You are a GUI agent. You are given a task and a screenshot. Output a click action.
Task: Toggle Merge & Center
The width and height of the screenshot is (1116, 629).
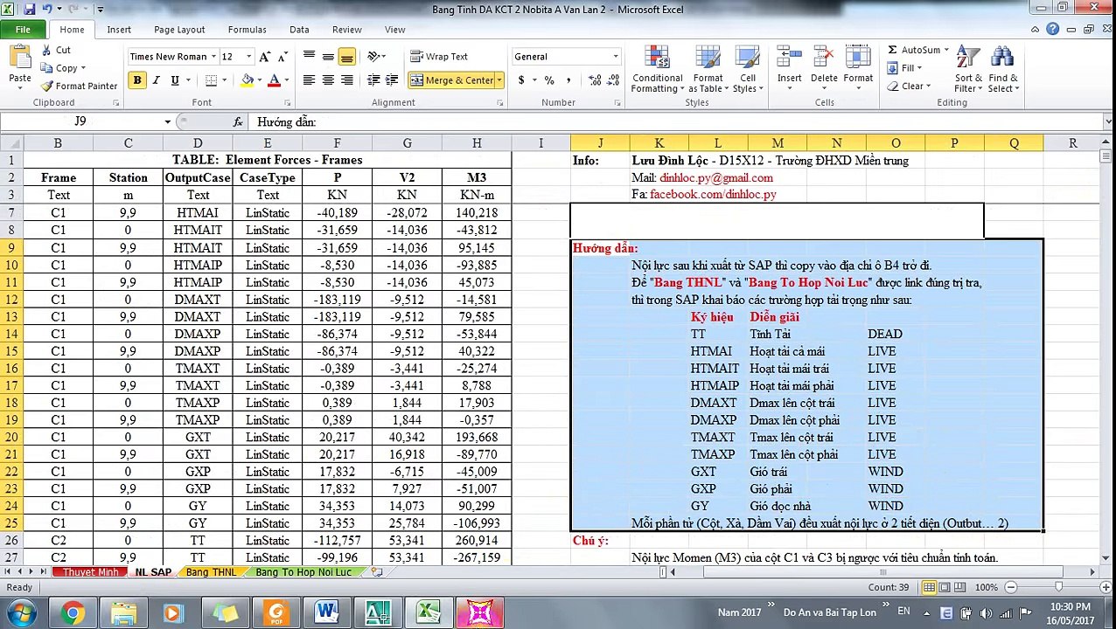pyautogui.click(x=450, y=80)
